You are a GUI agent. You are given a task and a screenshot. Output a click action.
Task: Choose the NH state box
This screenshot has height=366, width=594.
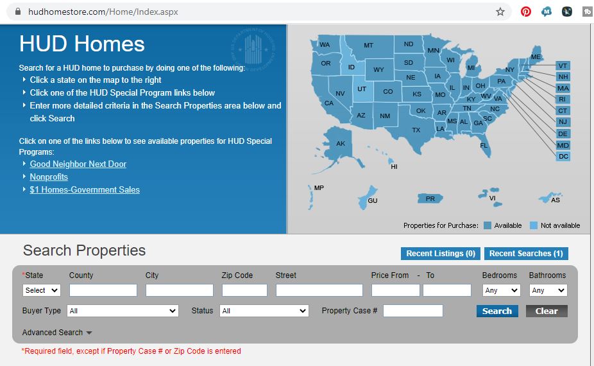click(563, 77)
